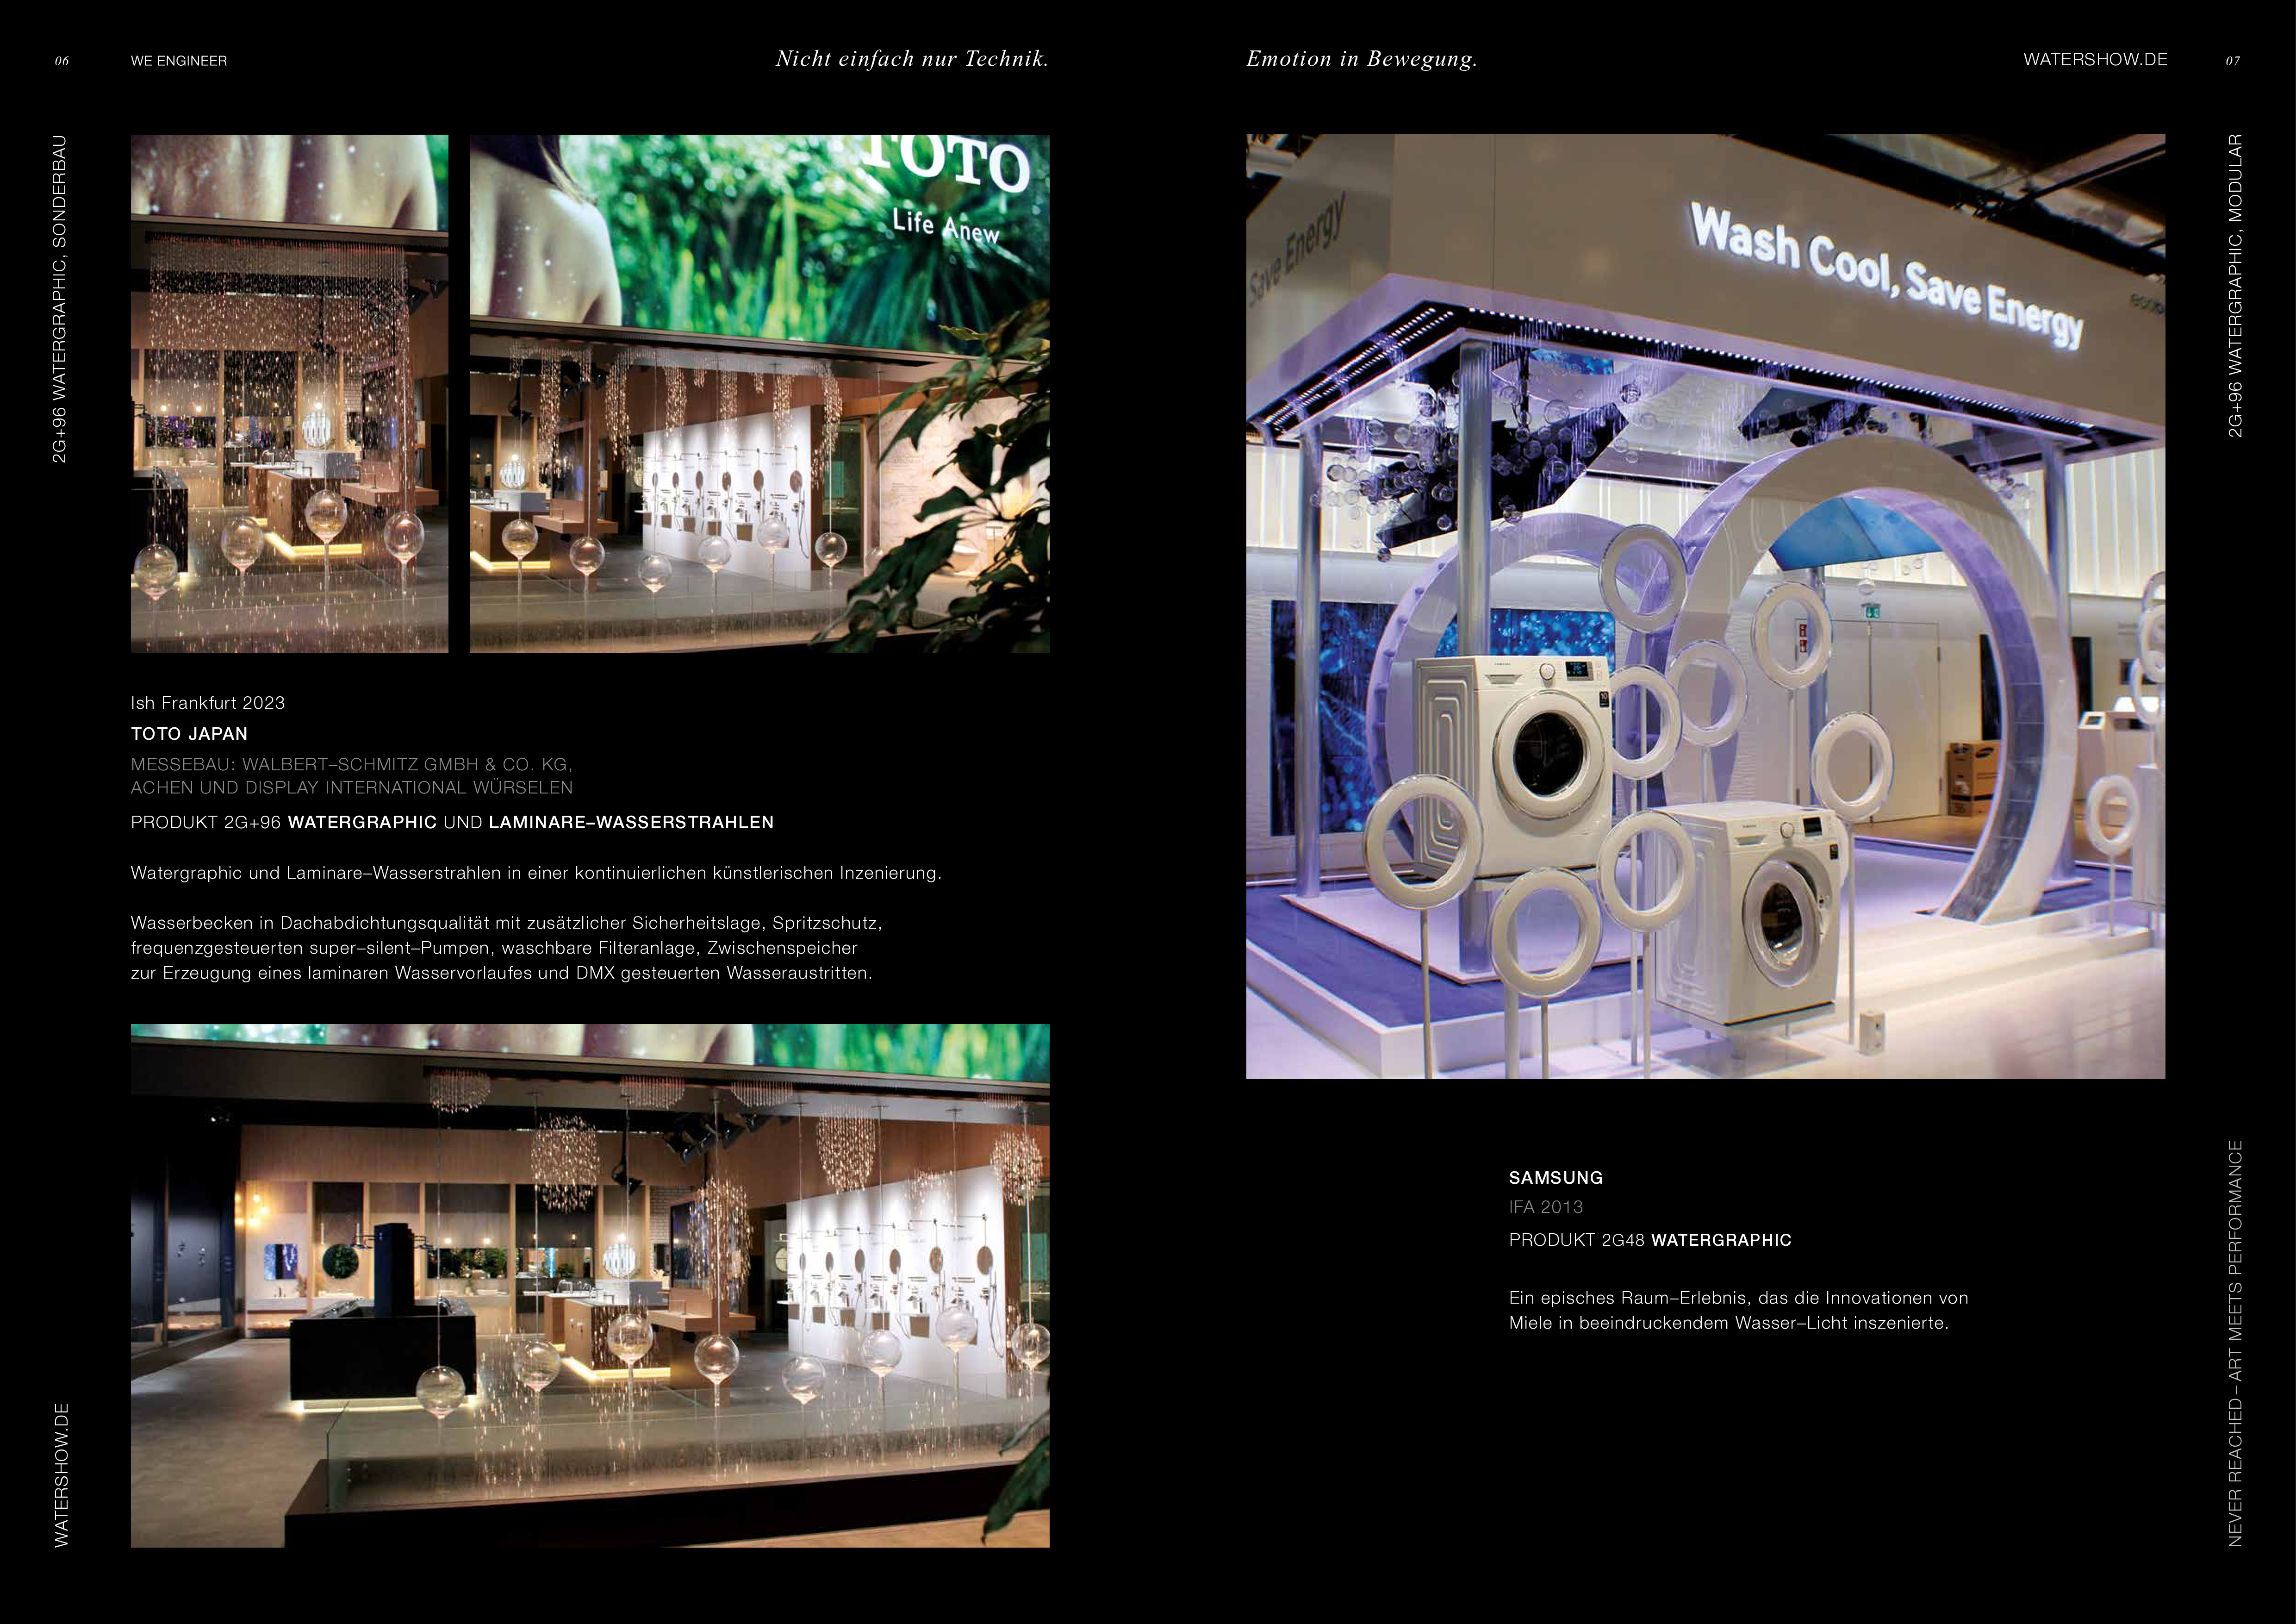Click the vertical WATERSHOW.DE text at bottom left

click(x=62, y=1475)
